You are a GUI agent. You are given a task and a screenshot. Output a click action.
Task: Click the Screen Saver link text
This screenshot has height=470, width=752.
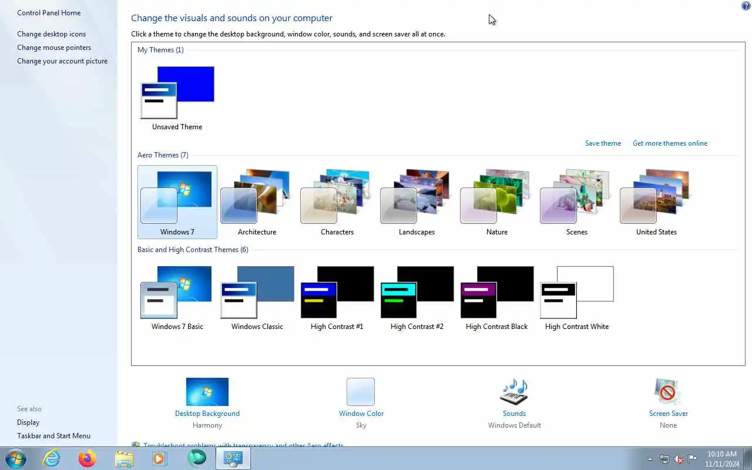click(x=669, y=414)
